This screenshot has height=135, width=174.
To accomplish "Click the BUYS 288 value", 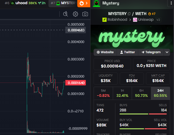I will pyautogui.click(x=123, y=110).
